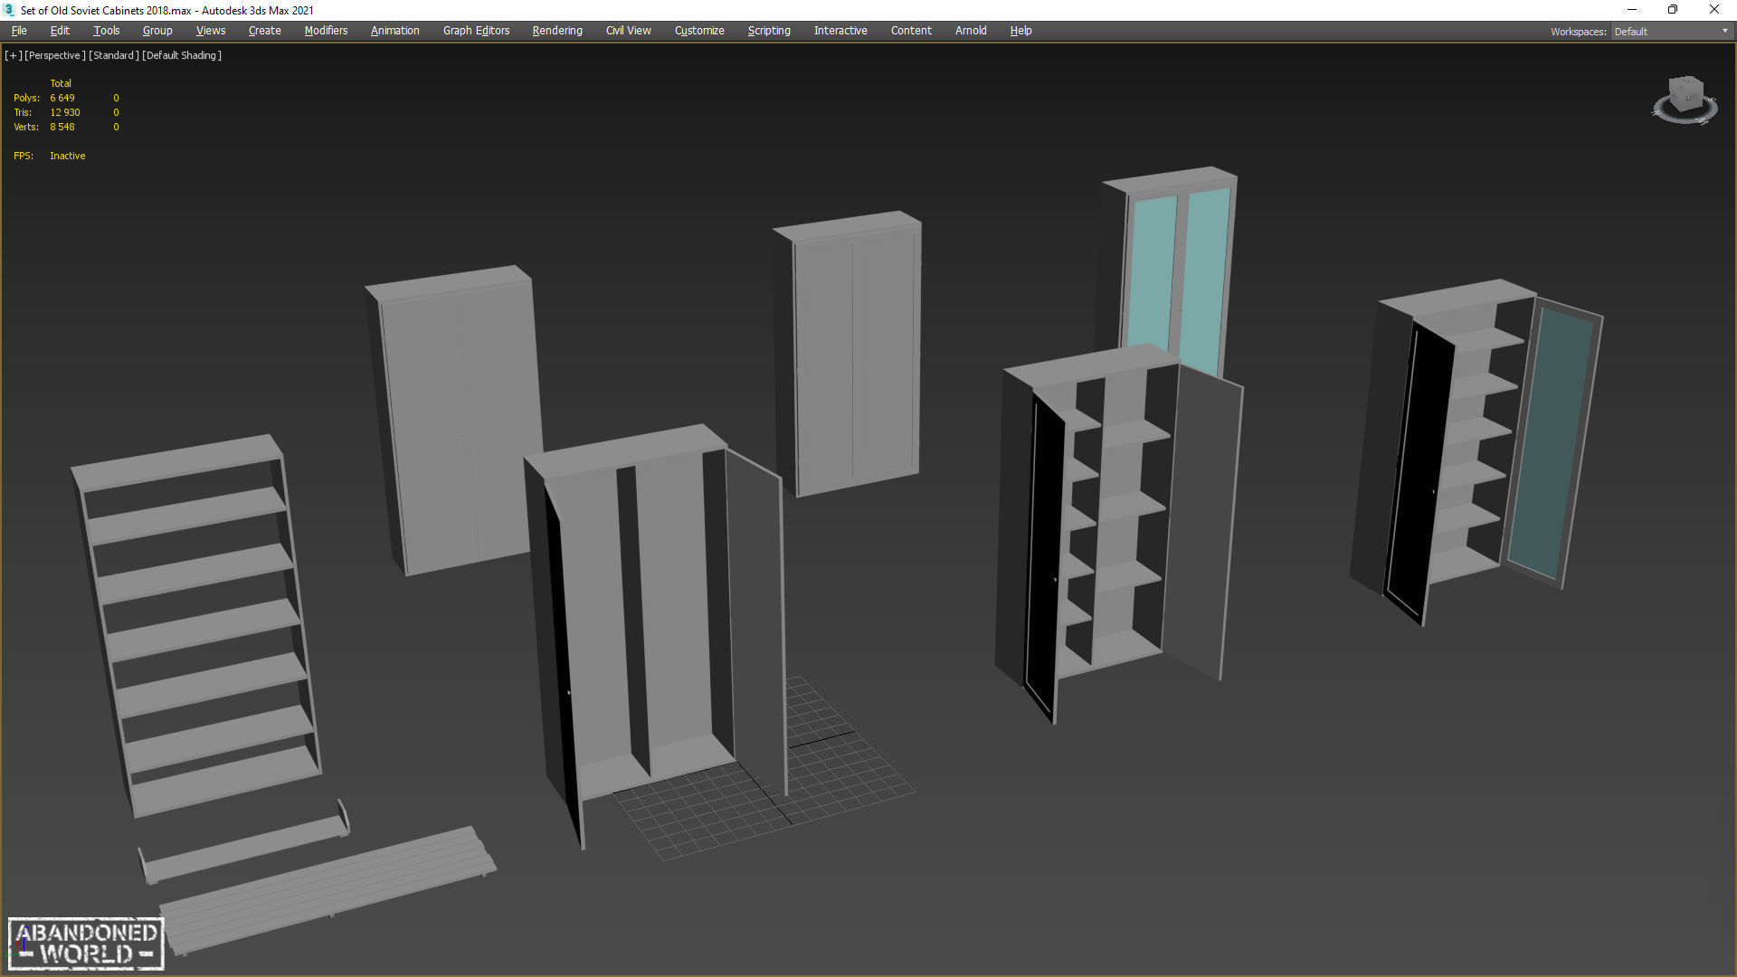Viewport: 1737px width, 977px height.
Task: Restore down the 3ds Max window
Action: [x=1673, y=10]
